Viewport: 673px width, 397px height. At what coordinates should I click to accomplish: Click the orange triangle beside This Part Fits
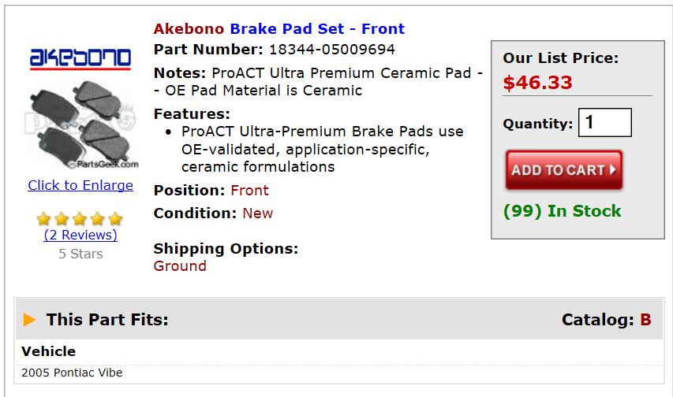(30, 320)
